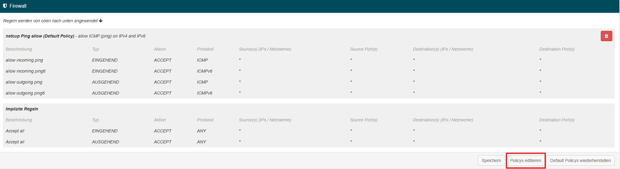Click the 'Implizite Regeln' heading
The height and width of the screenshot is (169, 620).
point(22,109)
